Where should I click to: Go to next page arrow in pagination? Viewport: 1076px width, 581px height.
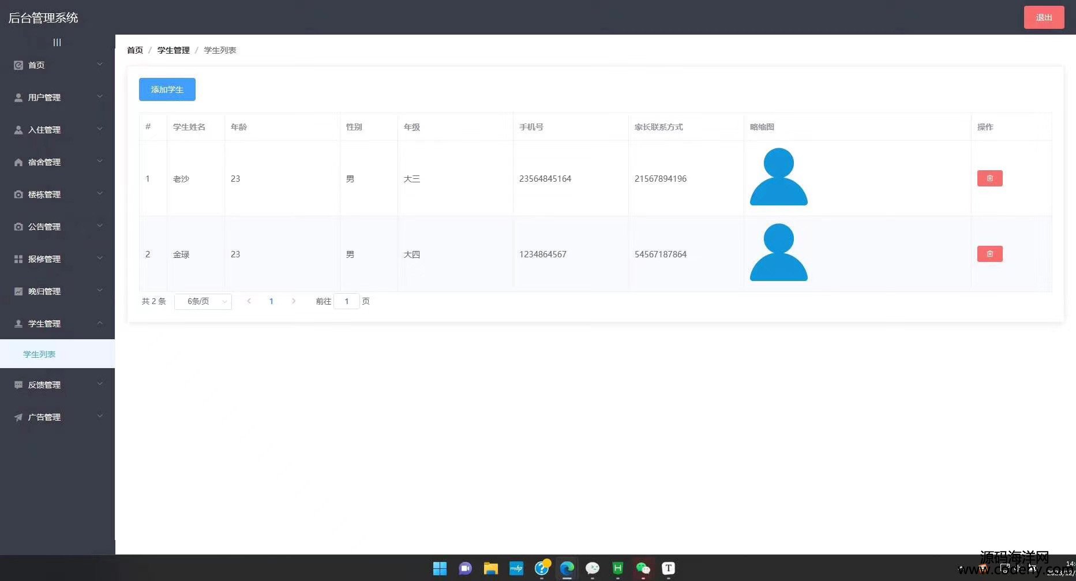(x=294, y=301)
